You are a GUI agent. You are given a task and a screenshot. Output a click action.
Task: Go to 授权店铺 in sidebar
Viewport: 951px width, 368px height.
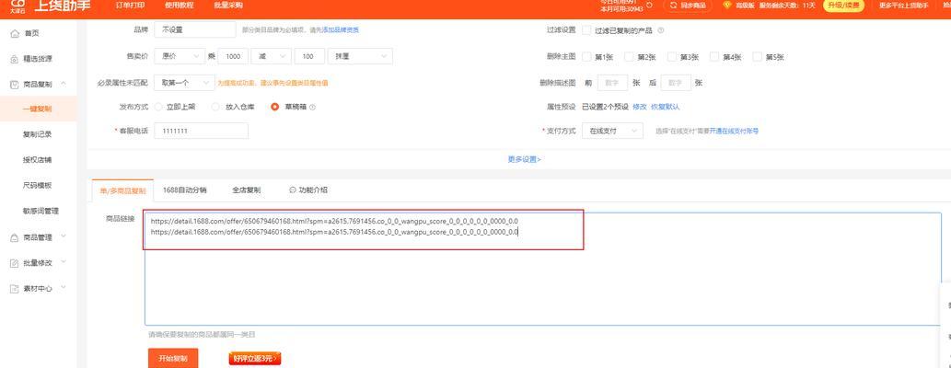[39, 160]
